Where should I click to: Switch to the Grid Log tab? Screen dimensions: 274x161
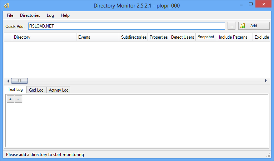pyautogui.click(x=36, y=90)
